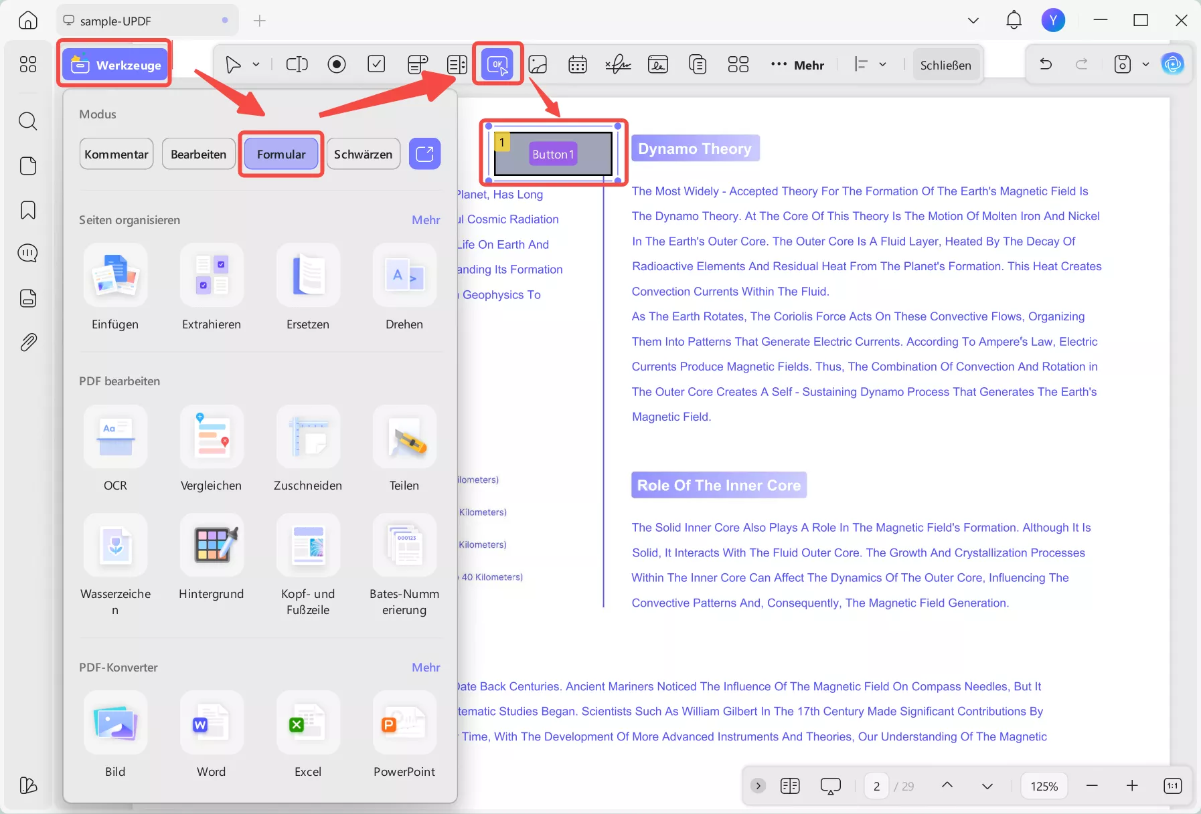Redo the last action
This screenshot has width=1201, height=814.
[x=1081, y=64]
